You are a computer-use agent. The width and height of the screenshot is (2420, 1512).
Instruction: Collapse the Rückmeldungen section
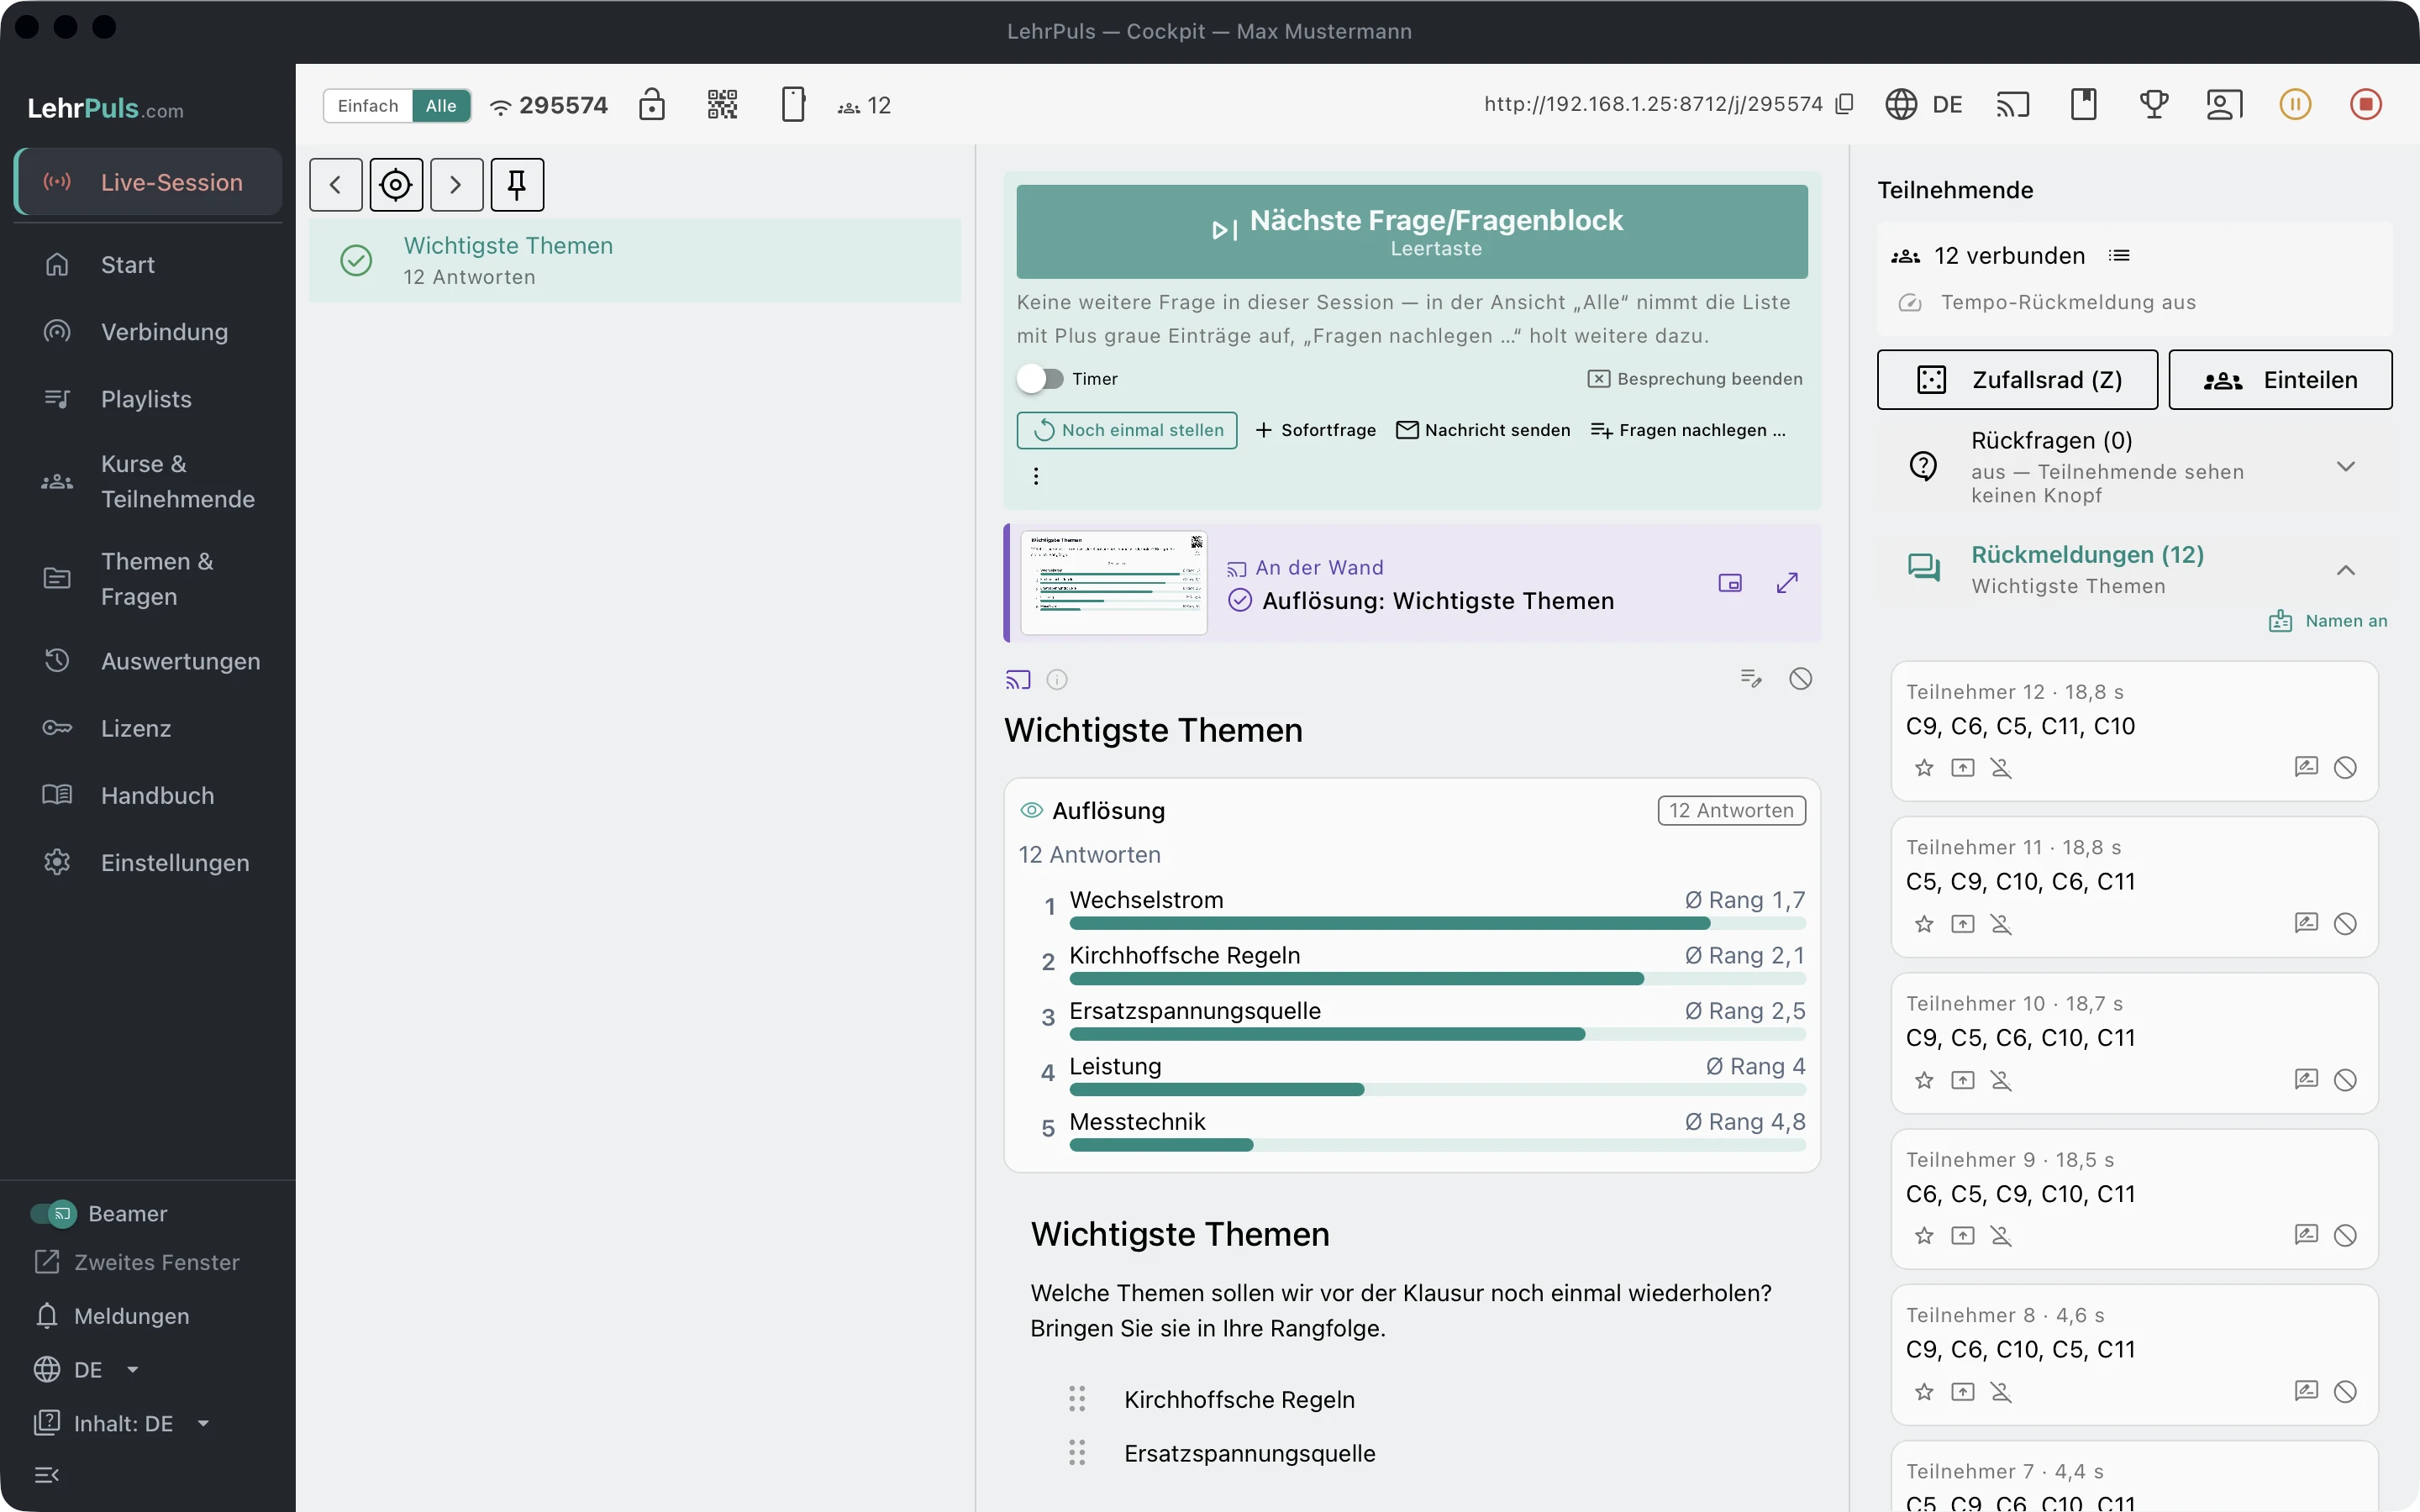pos(2345,570)
